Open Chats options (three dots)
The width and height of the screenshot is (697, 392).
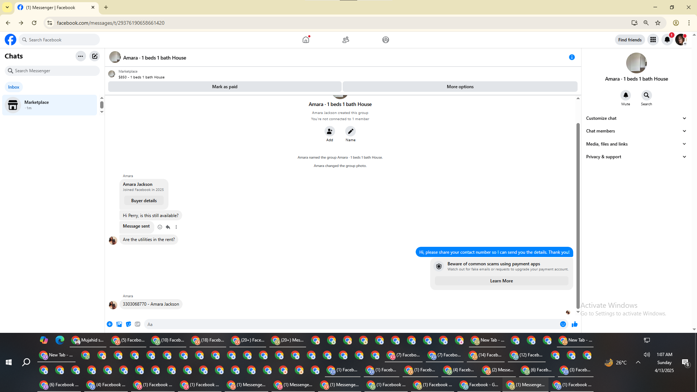coord(81,56)
